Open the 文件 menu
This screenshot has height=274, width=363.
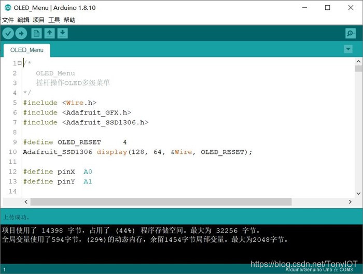(8, 20)
